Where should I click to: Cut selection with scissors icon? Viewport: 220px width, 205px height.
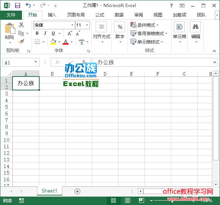pos(21,25)
